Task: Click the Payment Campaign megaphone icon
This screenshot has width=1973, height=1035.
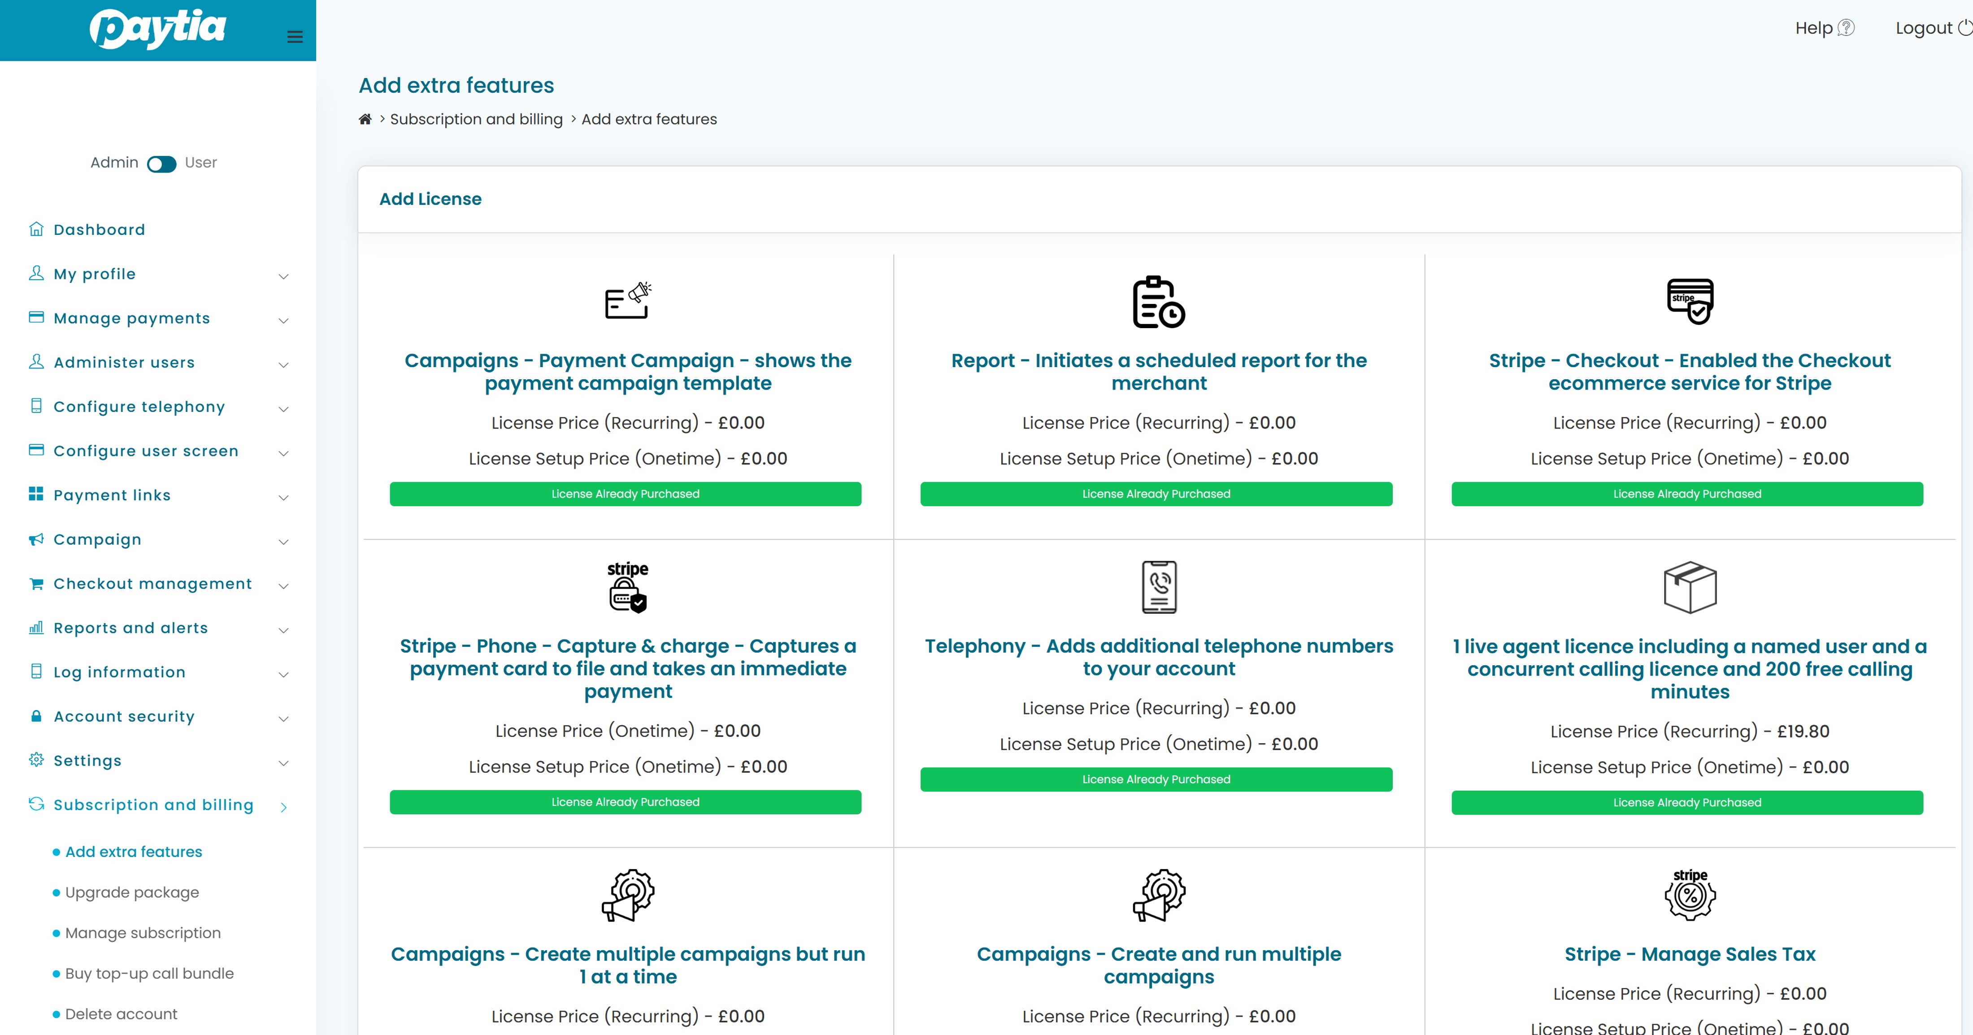Action: tap(627, 301)
